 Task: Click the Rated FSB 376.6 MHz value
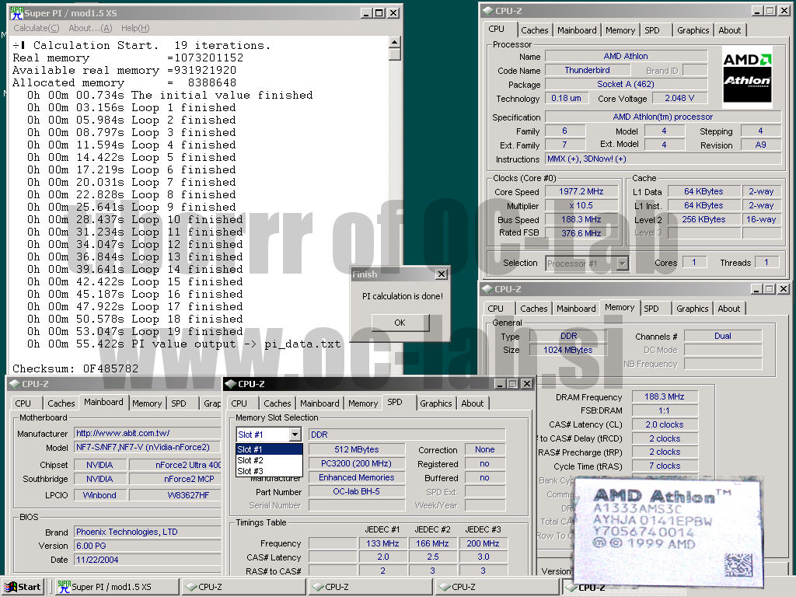click(581, 233)
